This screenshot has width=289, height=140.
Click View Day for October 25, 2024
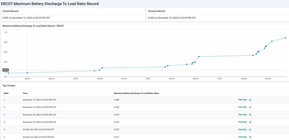244,137
